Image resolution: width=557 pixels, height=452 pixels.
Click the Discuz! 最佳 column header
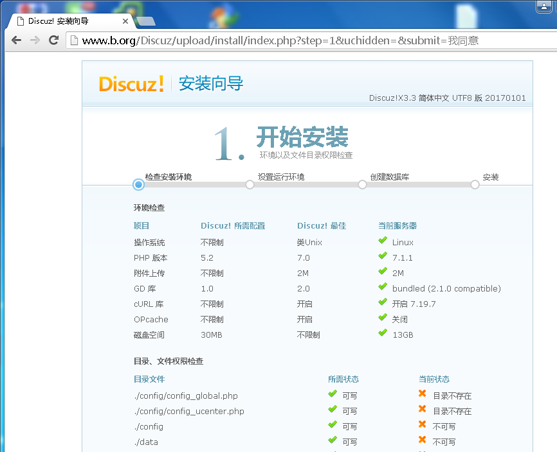pyautogui.click(x=322, y=226)
